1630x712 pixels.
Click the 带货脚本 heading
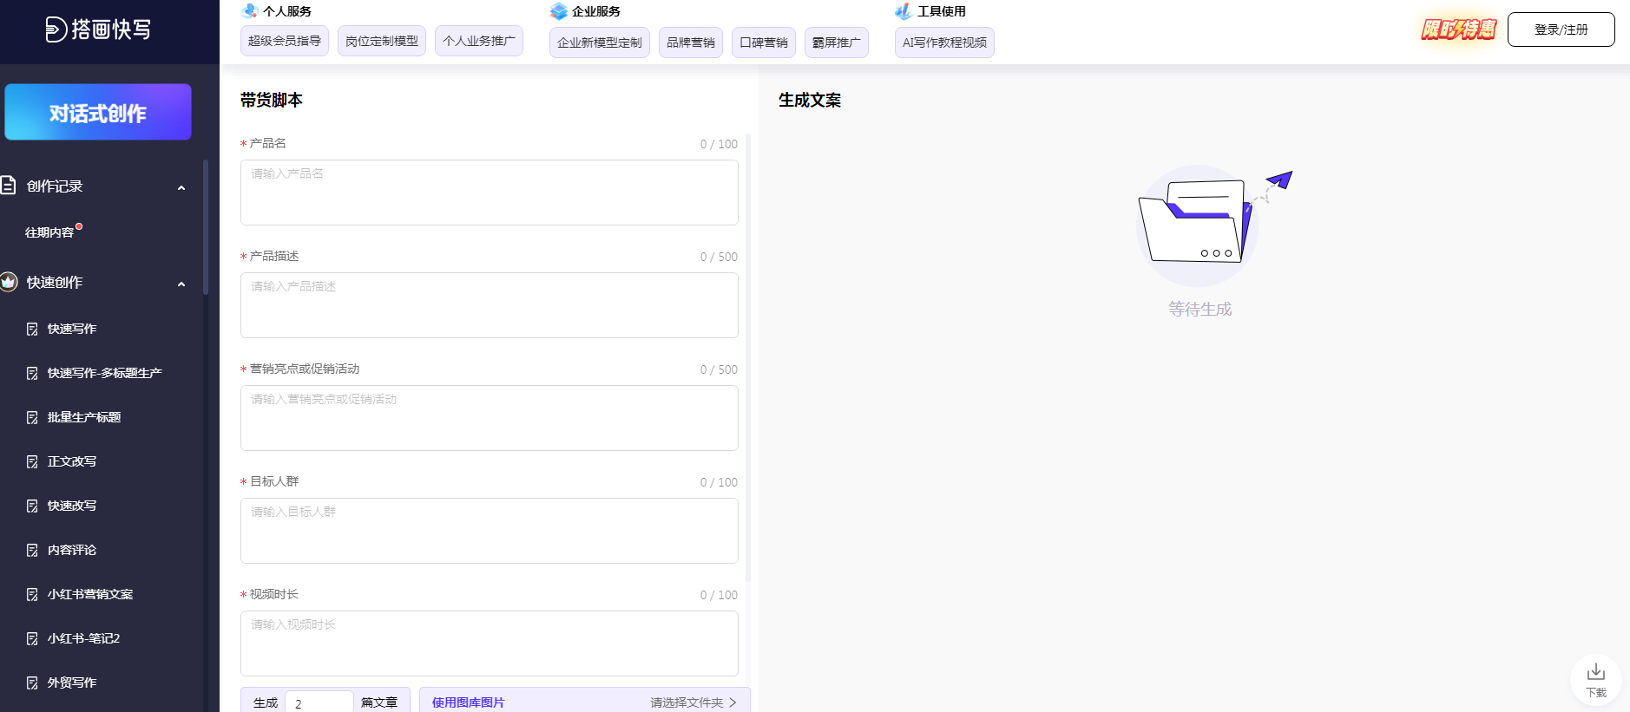click(x=272, y=101)
